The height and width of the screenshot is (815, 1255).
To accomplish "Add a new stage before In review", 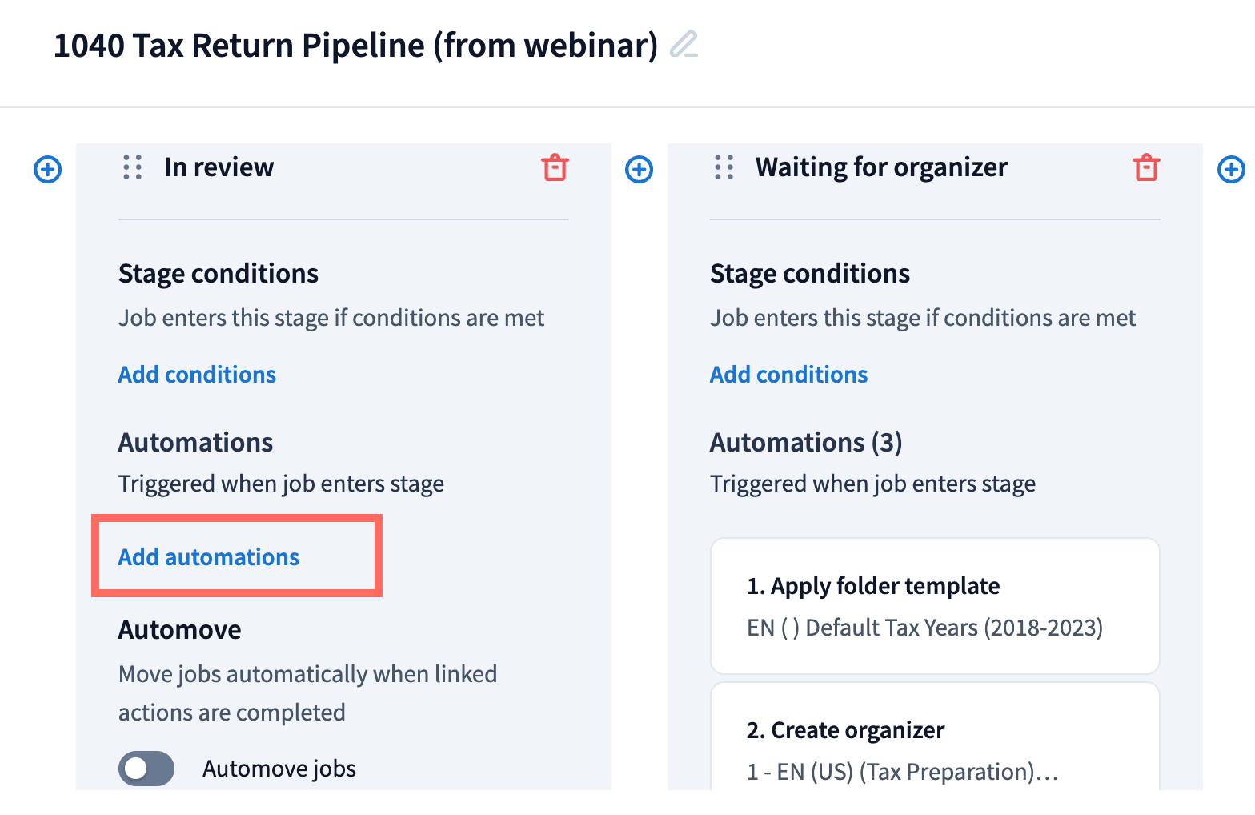I will pos(48,169).
